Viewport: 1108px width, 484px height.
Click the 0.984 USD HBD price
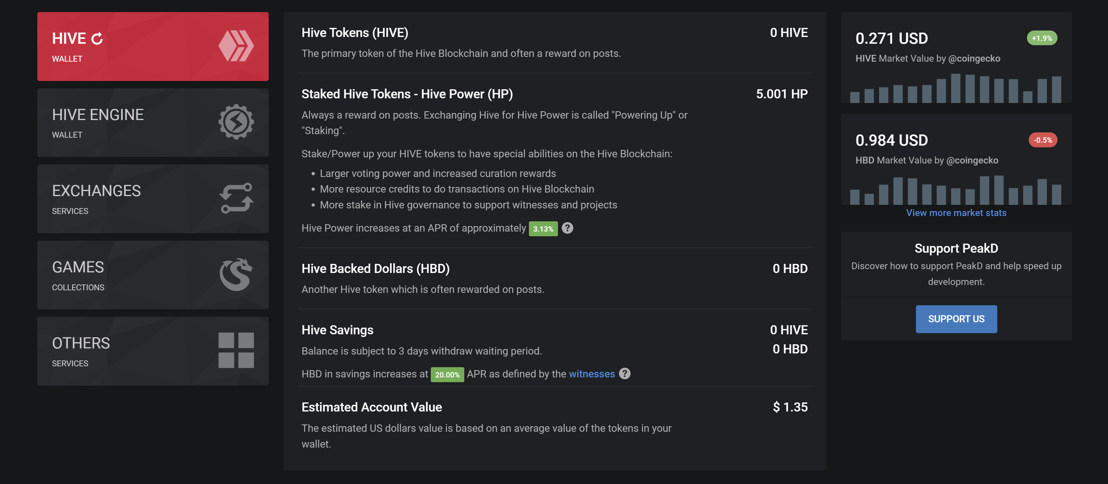(891, 141)
